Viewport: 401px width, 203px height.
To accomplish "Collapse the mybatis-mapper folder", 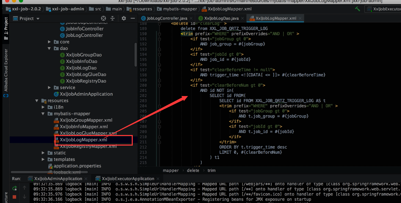I will tap(43, 113).
